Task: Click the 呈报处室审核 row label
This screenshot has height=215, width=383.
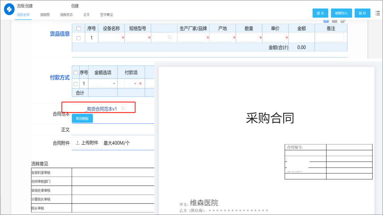Action: coord(41,190)
